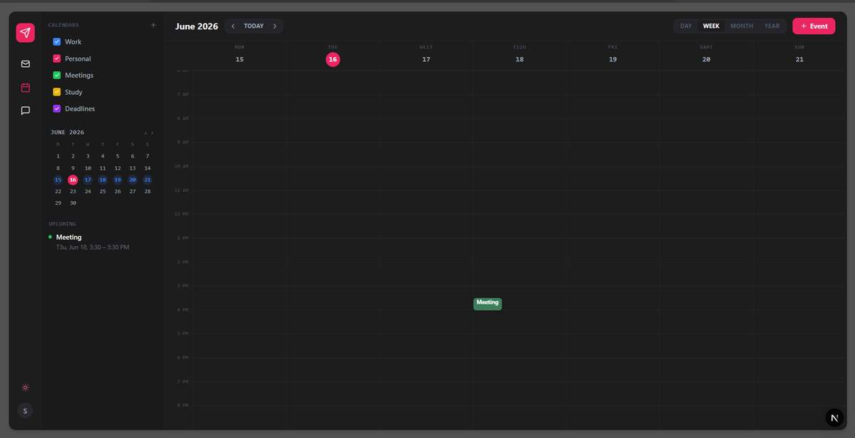Show next month in mini calendar
855x438 pixels.
click(x=152, y=133)
